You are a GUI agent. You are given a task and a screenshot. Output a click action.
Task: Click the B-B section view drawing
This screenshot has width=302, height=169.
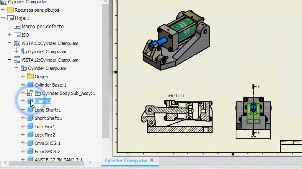[177, 116]
